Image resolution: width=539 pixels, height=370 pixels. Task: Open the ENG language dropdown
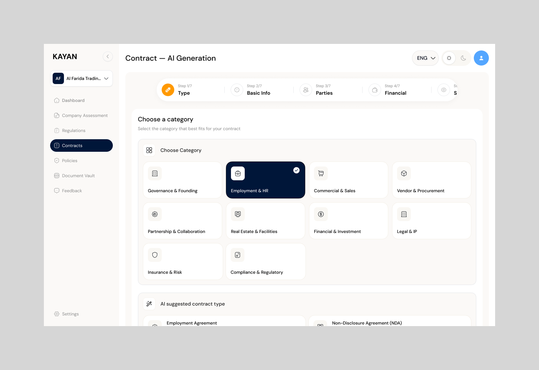tap(425, 58)
